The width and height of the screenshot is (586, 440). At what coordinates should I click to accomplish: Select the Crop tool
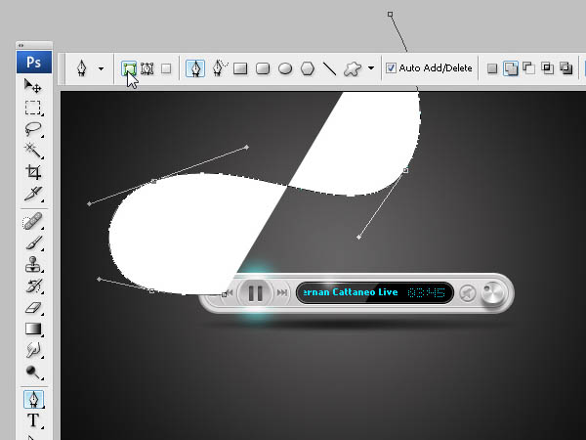coord(33,172)
